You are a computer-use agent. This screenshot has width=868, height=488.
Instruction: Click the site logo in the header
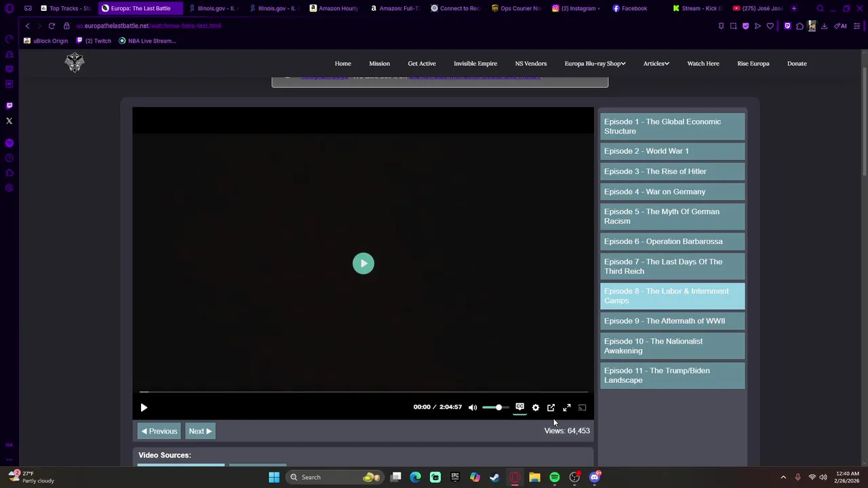click(x=75, y=63)
